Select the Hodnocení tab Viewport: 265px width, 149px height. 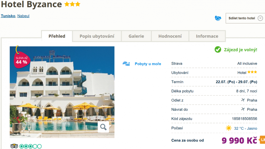point(170,36)
